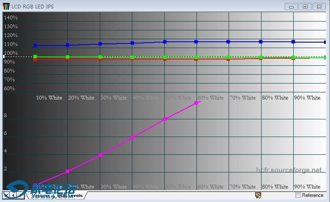Click red curve point at 10% White
Image resolution: width=330 pixels, height=202 pixels.
pyautogui.click(x=35, y=60)
